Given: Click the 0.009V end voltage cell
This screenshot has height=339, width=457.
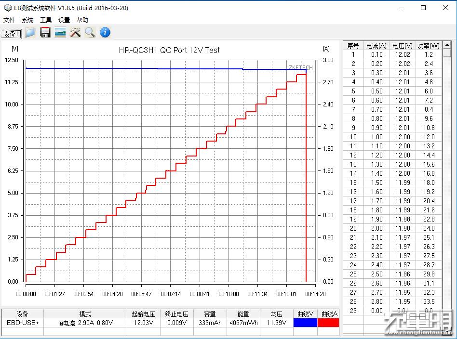Looking at the screenshot, I should click(x=176, y=323).
